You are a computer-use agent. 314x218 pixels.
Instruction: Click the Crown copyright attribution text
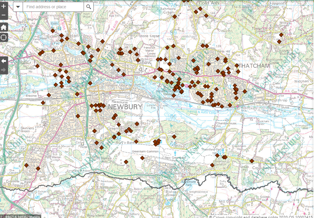tap(261, 217)
